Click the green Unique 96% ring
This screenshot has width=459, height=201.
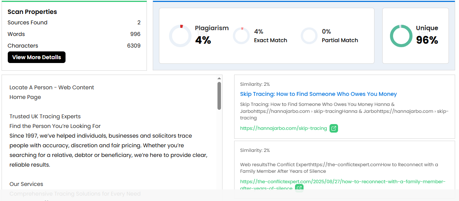tap(401, 36)
